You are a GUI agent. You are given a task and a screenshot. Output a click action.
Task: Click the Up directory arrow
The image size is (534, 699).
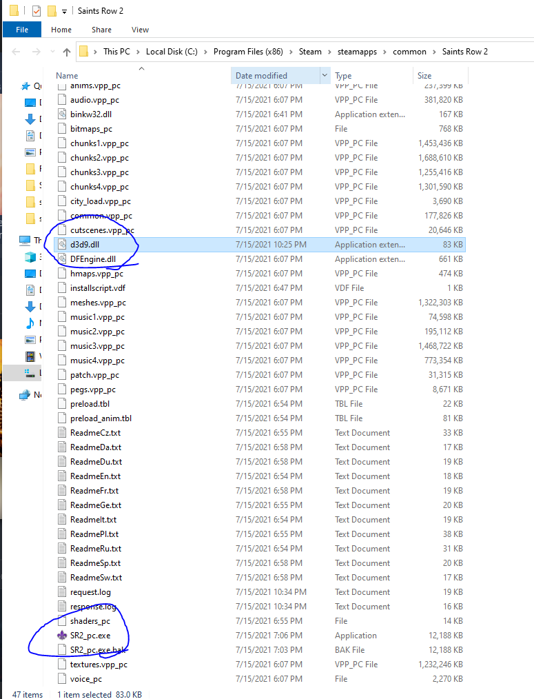point(67,52)
